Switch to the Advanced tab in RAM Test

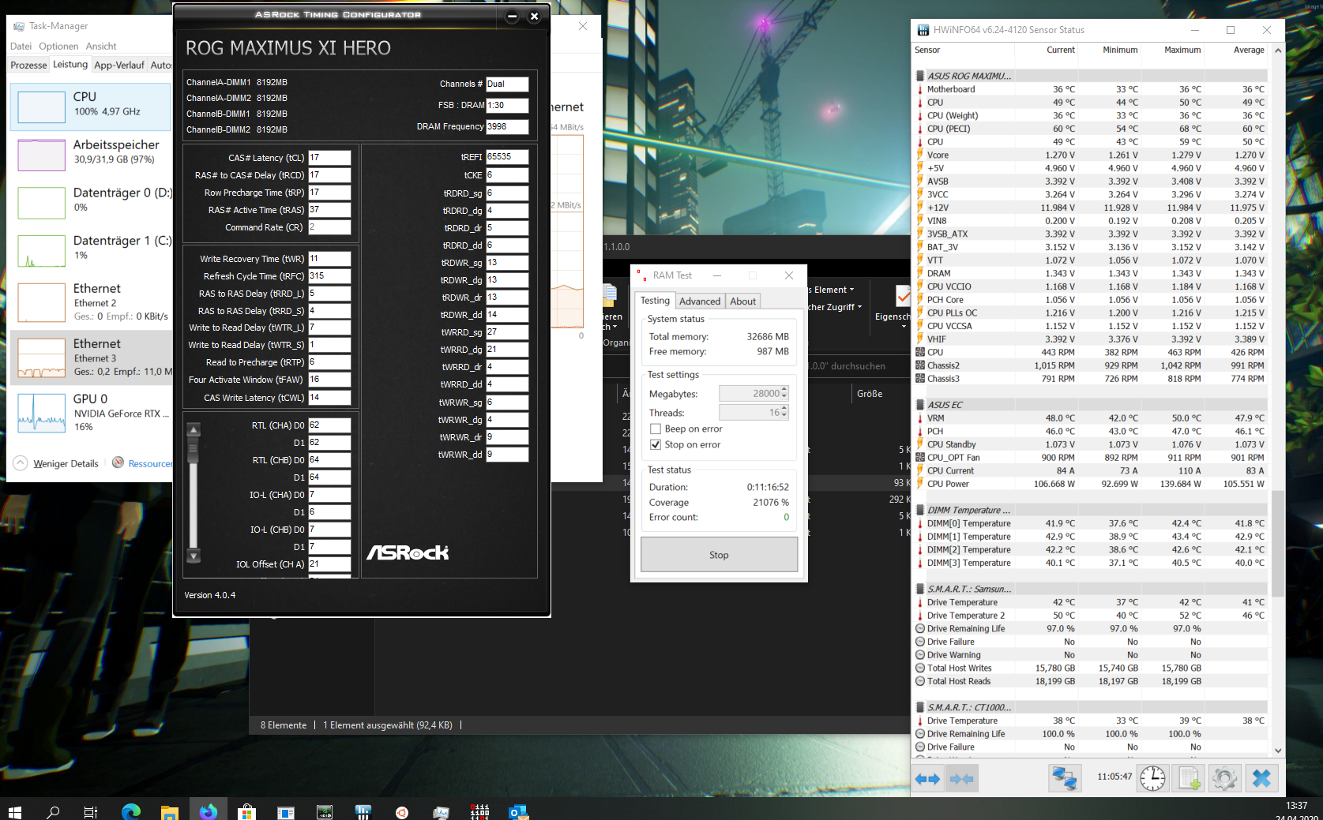click(x=700, y=301)
